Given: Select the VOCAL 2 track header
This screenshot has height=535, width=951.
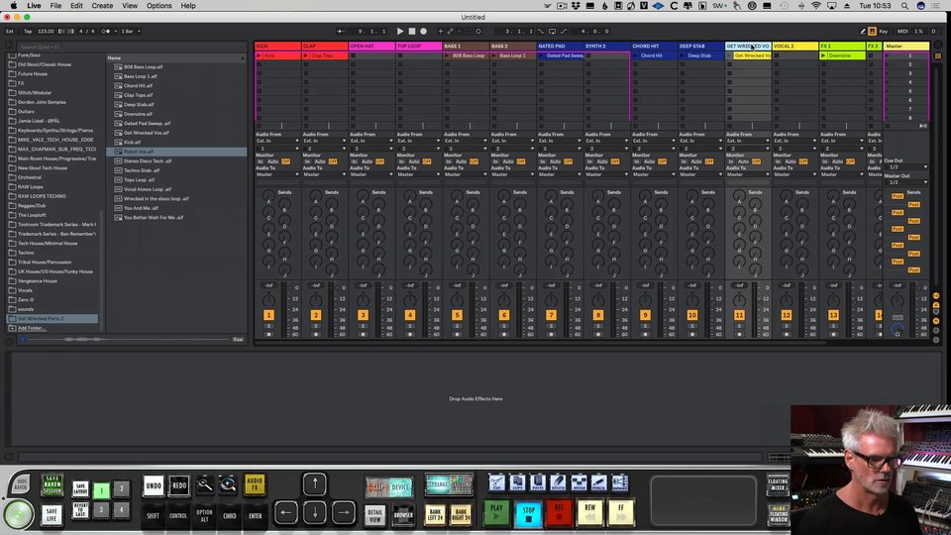Looking at the screenshot, I should click(x=795, y=47).
